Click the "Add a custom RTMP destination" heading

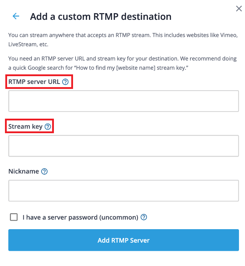(x=101, y=17)
